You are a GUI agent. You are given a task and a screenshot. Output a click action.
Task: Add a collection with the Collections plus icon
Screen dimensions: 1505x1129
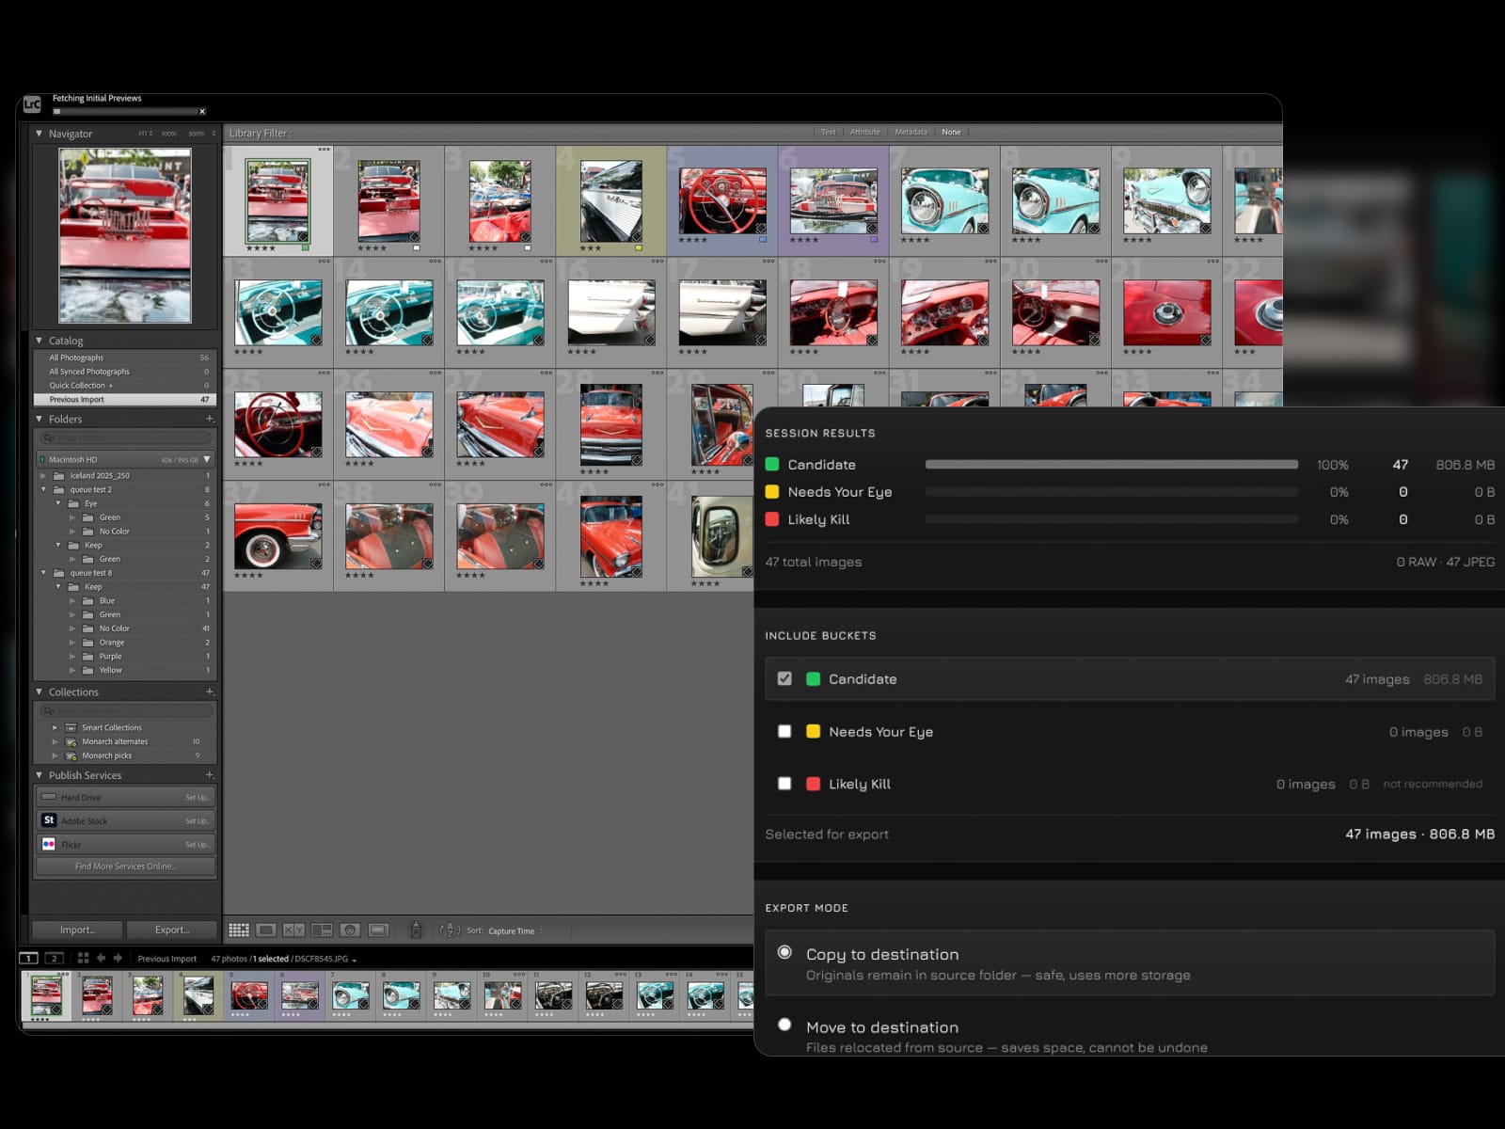209,692
